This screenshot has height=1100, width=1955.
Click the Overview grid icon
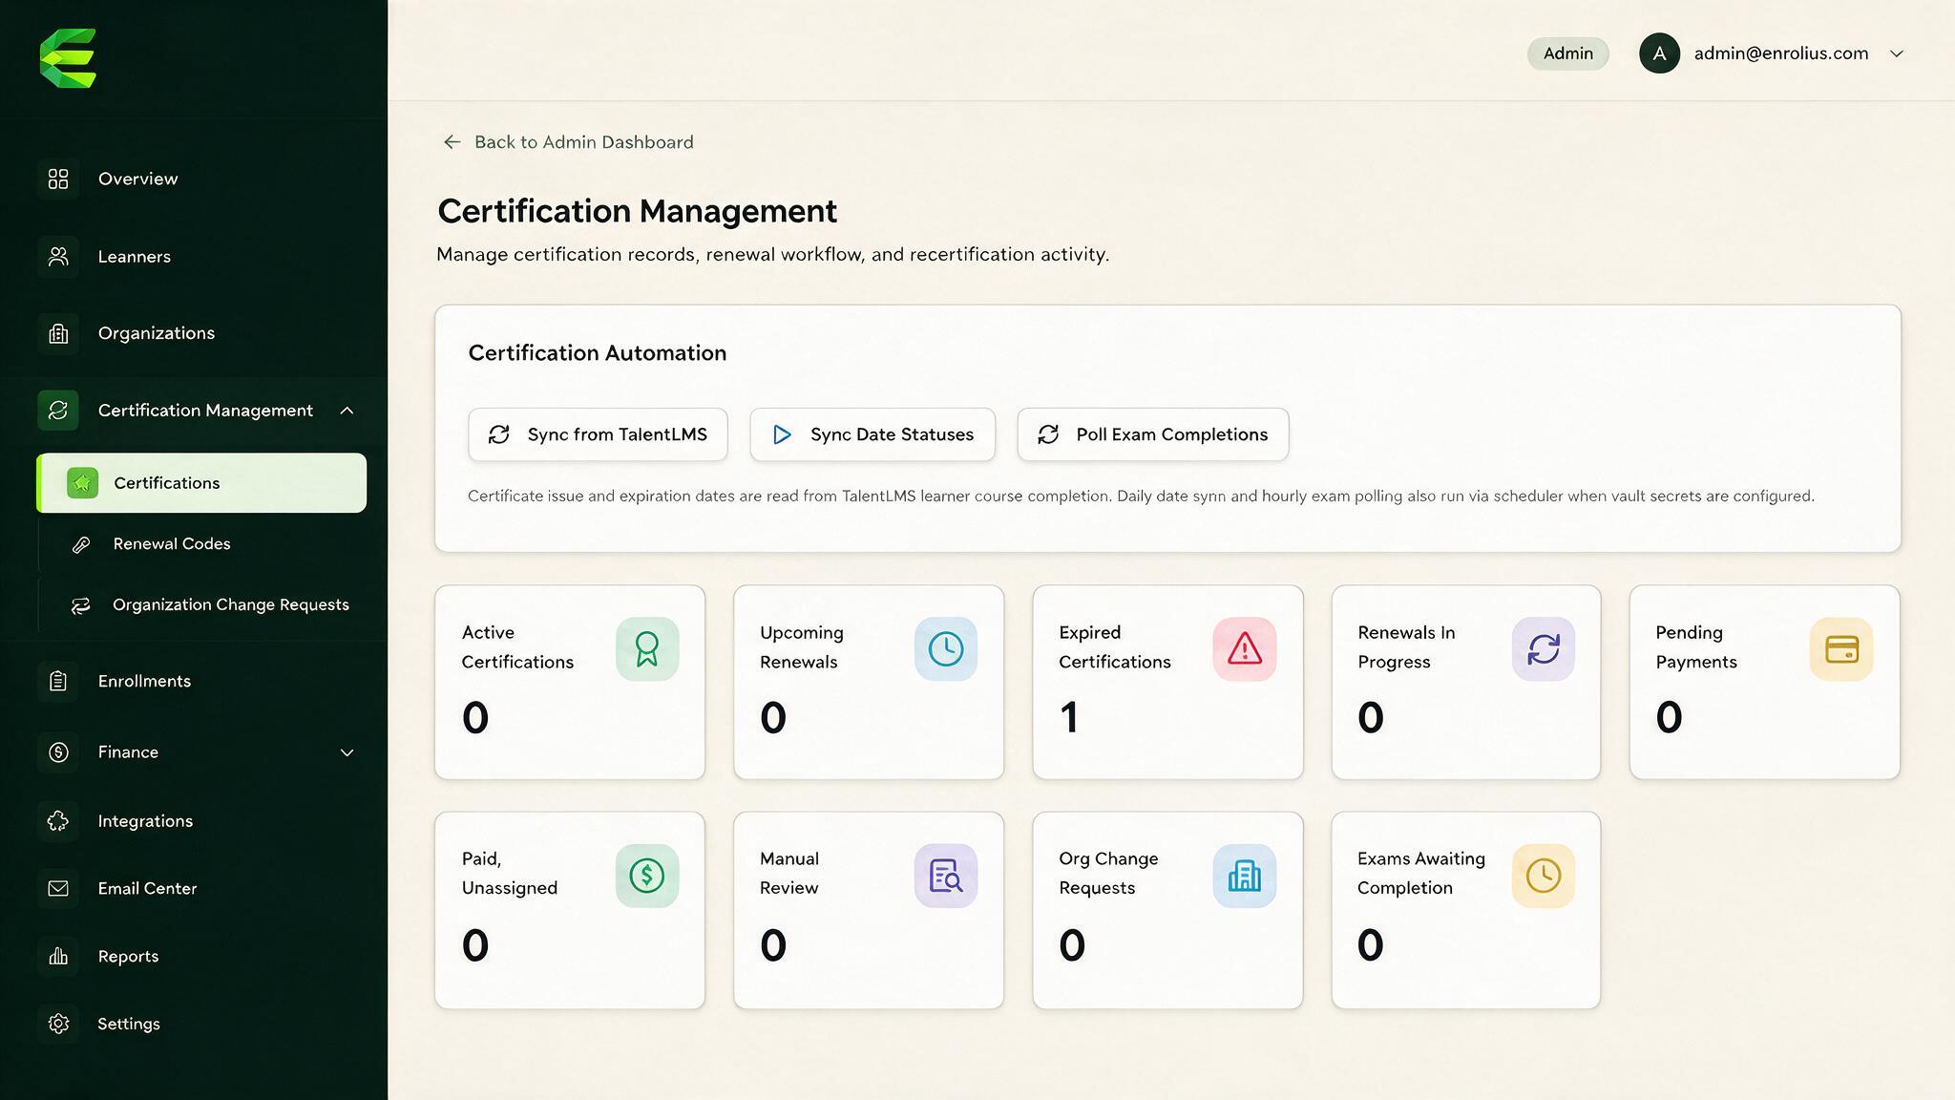58,179
